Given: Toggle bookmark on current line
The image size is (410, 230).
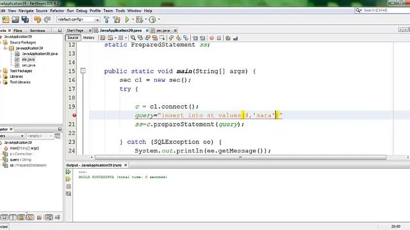Looking at the screenshot, I should tap(186, 38).
